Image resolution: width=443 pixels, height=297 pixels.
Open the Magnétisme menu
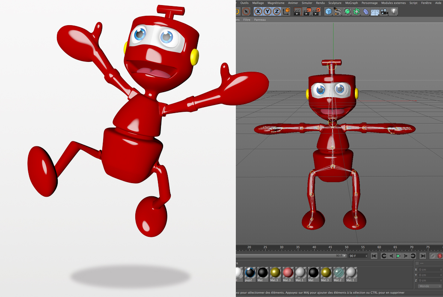pyautogui.click(x=276, y=3)
